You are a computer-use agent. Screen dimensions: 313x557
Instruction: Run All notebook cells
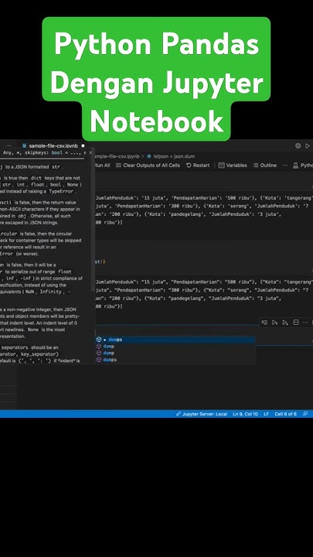pyautogui.click(x=102, y=166)
